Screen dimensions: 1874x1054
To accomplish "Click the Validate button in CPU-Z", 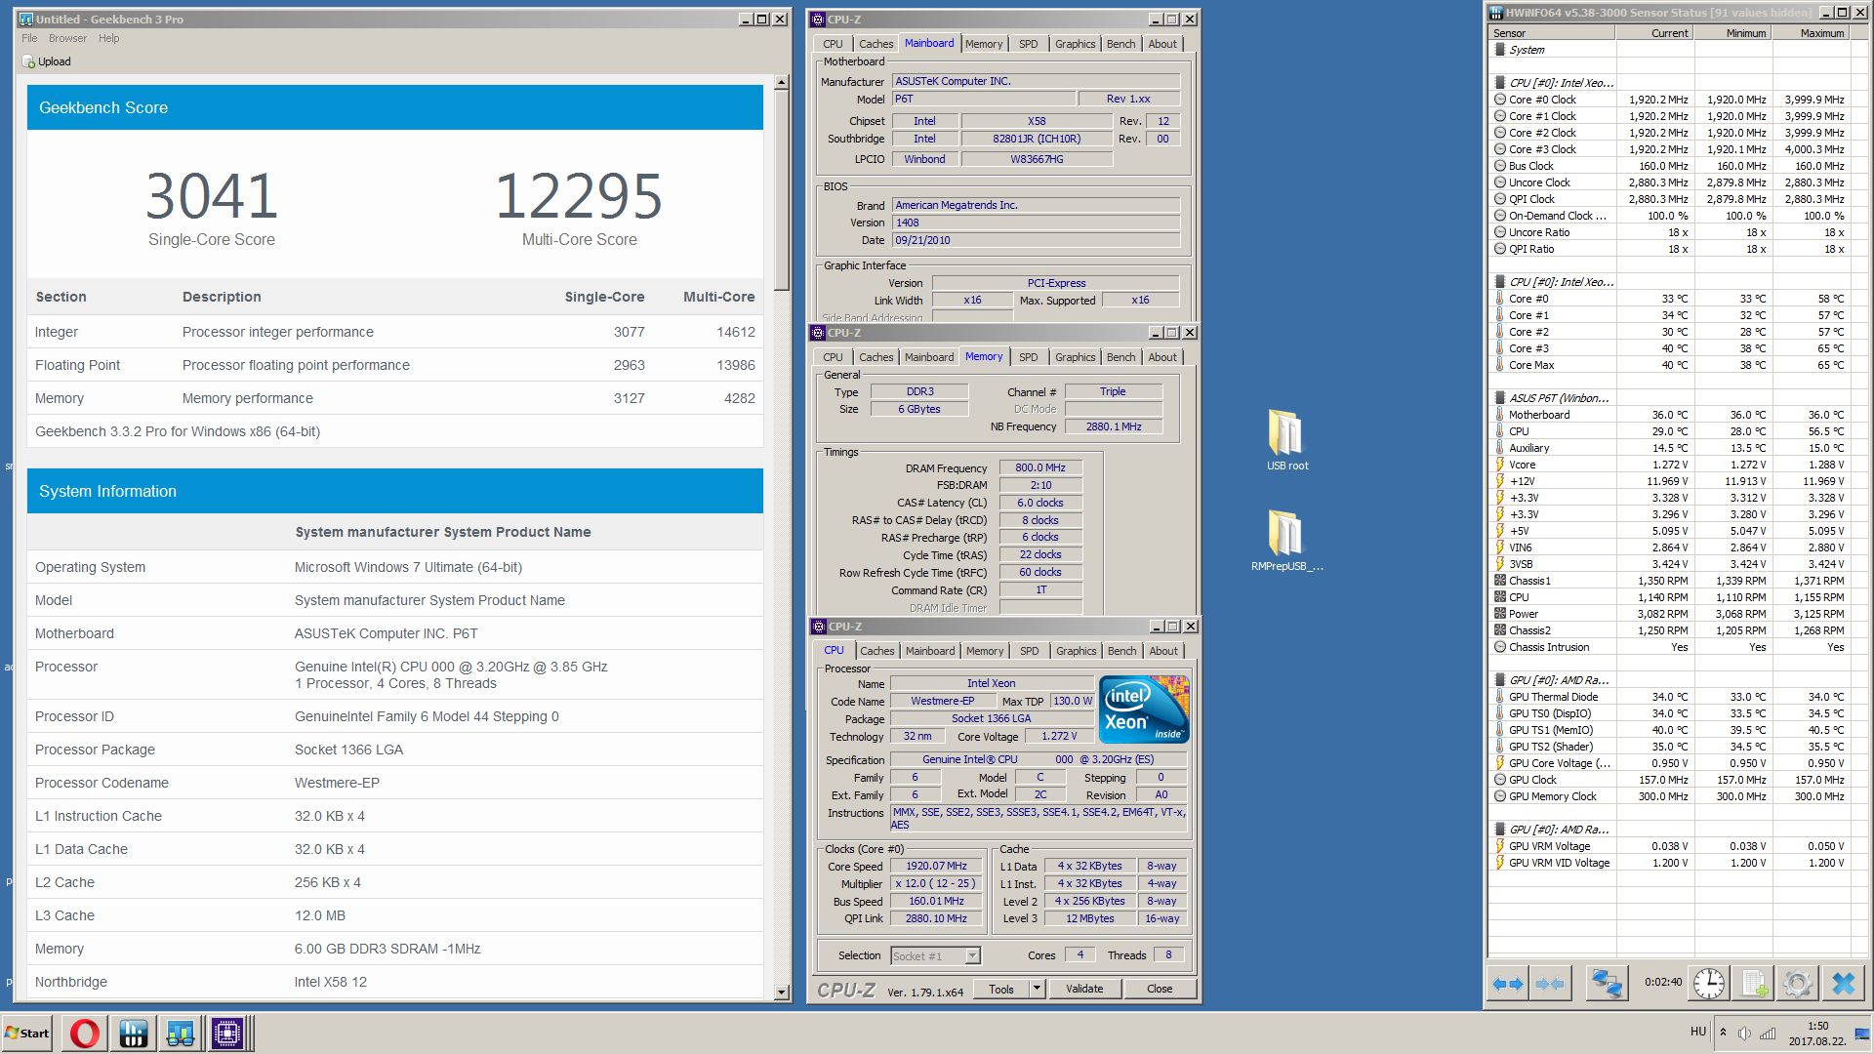I will 1083,989.
